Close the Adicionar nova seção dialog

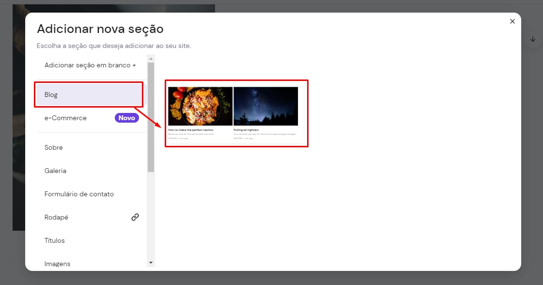(x=512, y=21)
